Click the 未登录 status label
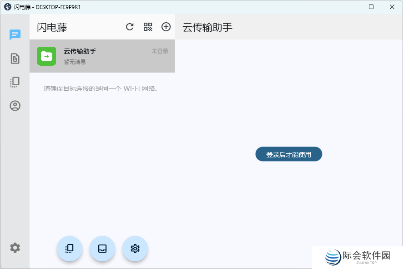 [x=160, y=51]
